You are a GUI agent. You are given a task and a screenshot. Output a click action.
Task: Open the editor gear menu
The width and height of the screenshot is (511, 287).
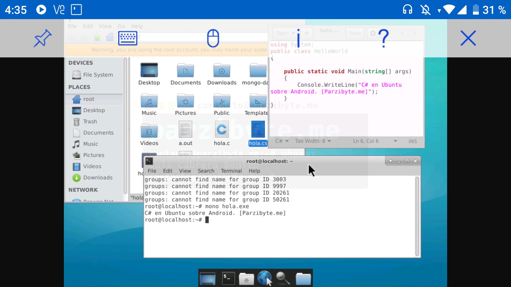pyautogui.click(x=373, y=33)
